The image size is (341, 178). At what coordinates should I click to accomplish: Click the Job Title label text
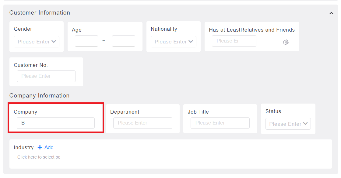[198, 112]
